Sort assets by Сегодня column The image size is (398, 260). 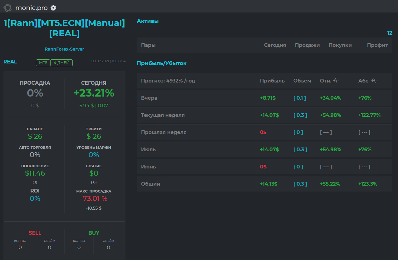point(275,45)
